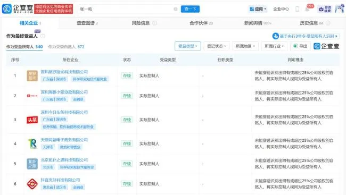The height and width of the screenshot is (195, 346).
Task: Click the 判定理由 text in row 4
Action: [x=294, y=143]
